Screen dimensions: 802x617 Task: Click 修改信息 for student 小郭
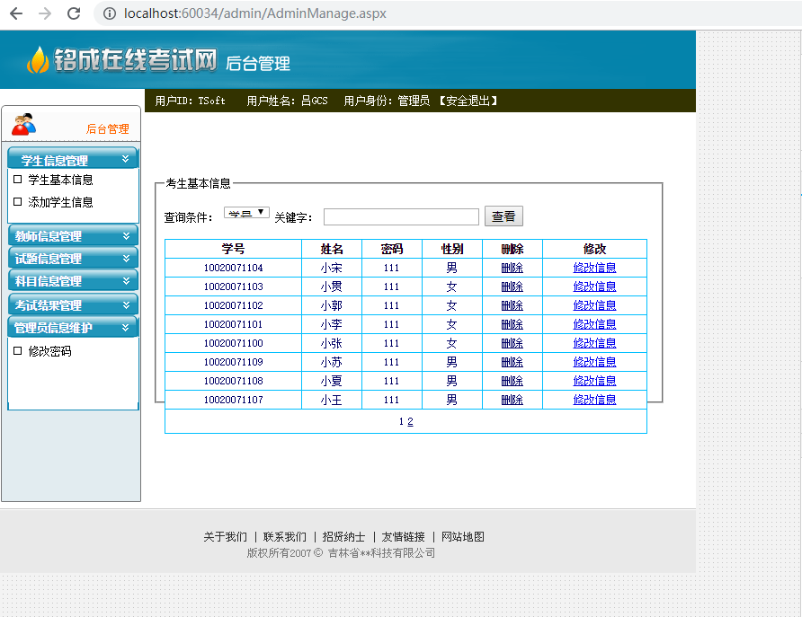594,305
